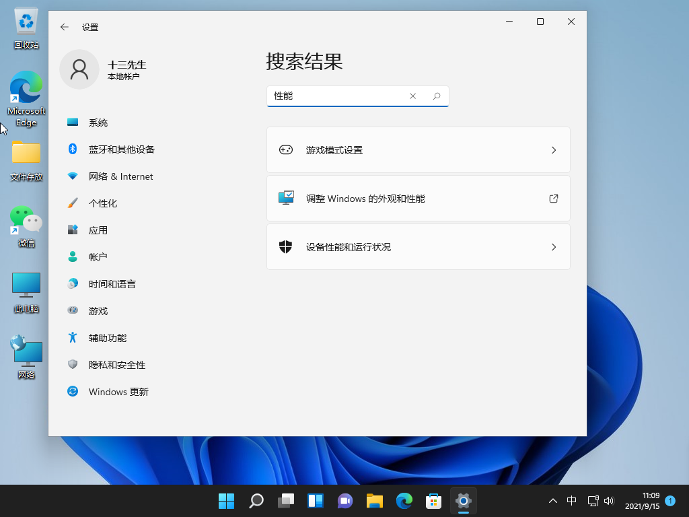Viewport: 689px width, 517px height.
Task: Minimize the Settings window
Action: tap(509, 22)
